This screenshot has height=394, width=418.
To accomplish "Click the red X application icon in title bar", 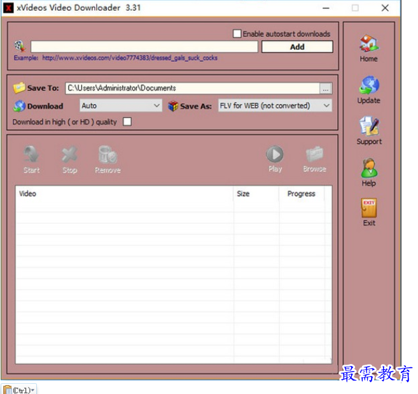I will [8, 8].
